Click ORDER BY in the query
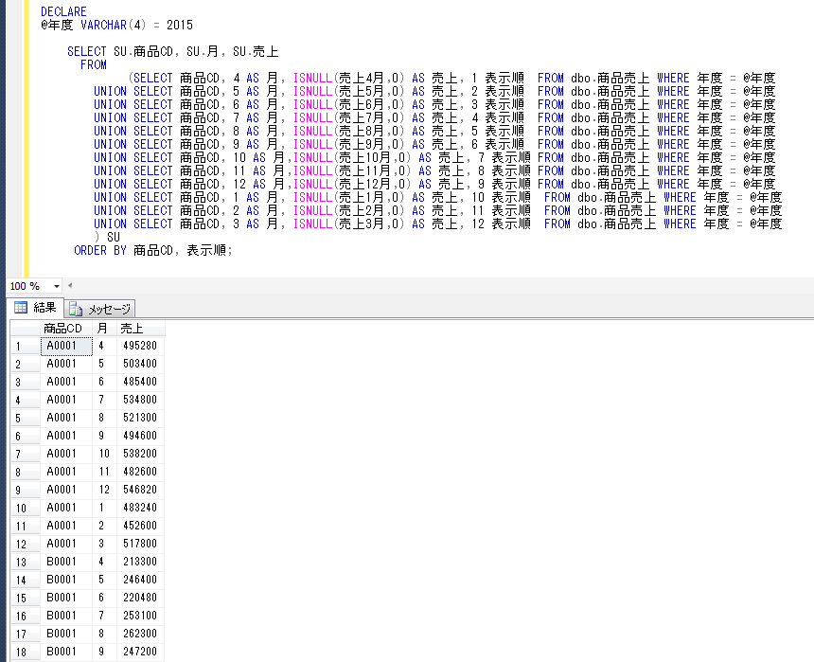Image resolution: width=814 pixels, height=662 pixels. [x=100, y=250]
